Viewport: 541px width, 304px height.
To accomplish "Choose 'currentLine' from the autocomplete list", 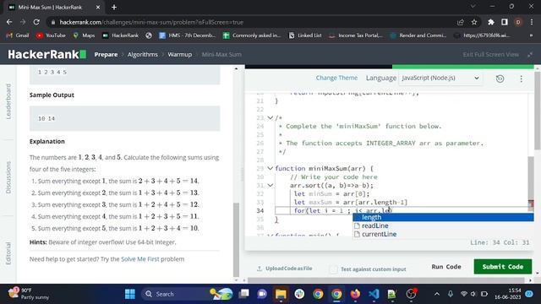I will tap(443, 234).
